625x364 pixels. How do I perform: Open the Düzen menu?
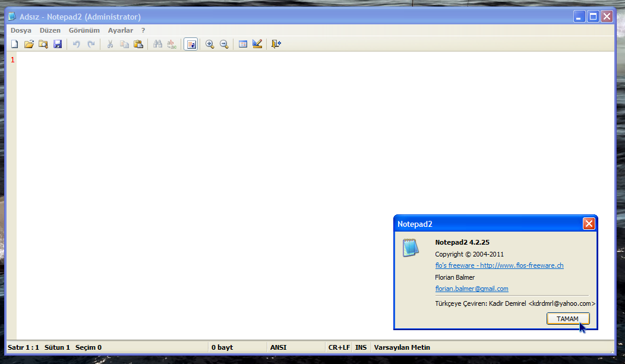tap(50, 30)
